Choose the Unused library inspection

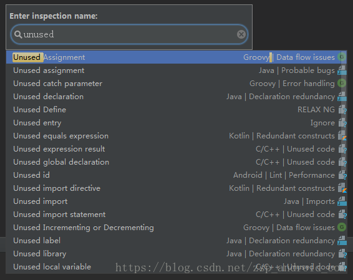pos(176,254)
